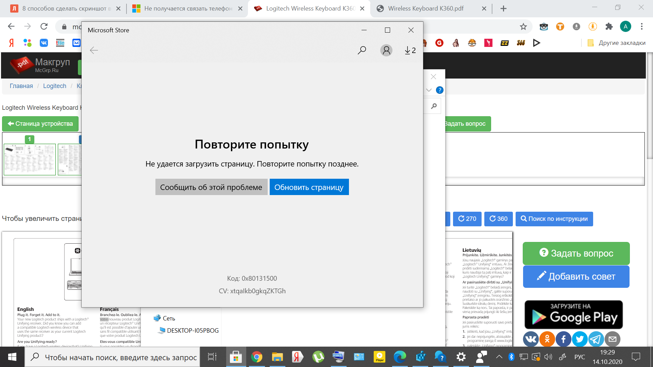This screenshot has height=367, width=653.
Task: Switch to 'Не получается связать телефон' tab
Action: (187, 8)
